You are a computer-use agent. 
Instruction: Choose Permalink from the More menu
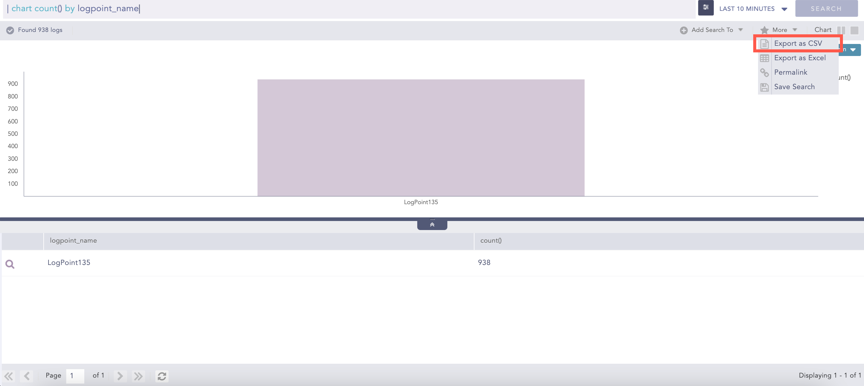[791, 73]
